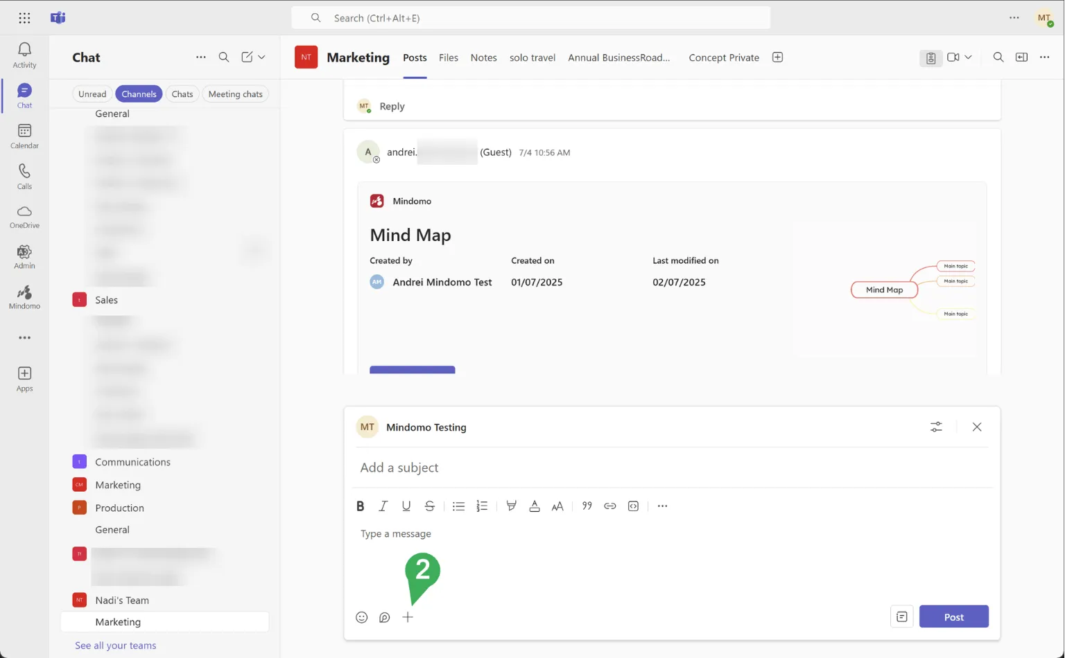Switch to the Files tab
This screenshot has height=658, width=1065.
[448, 57]
